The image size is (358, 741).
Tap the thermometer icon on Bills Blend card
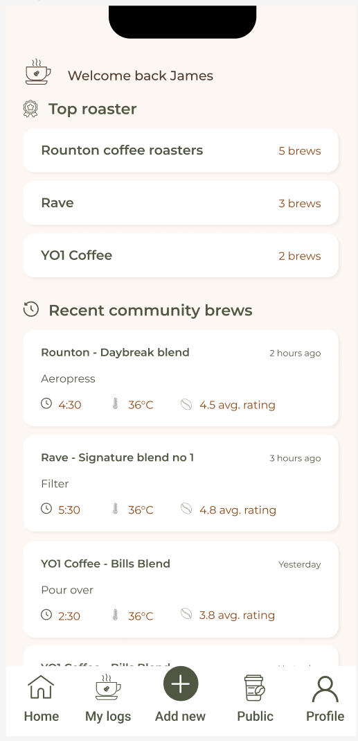coord(115,614)
